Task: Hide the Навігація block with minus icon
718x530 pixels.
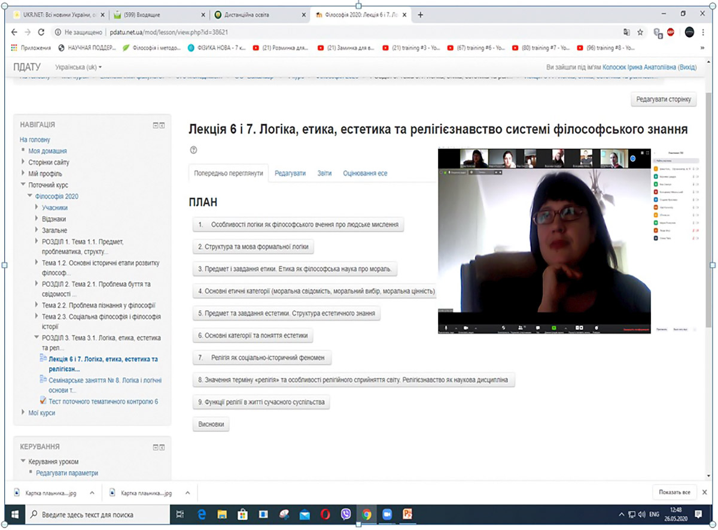Action: point(156,125)
